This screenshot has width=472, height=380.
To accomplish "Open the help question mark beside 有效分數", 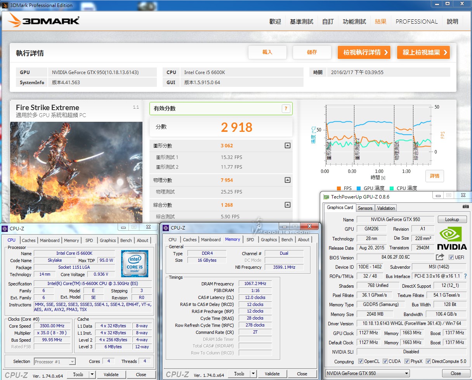I will pos(286,109).
